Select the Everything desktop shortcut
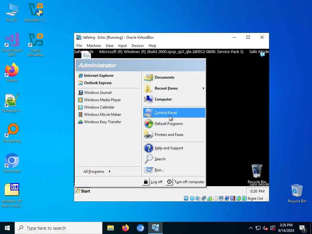This screenshot has width=312, height=234. pos(12,133)
